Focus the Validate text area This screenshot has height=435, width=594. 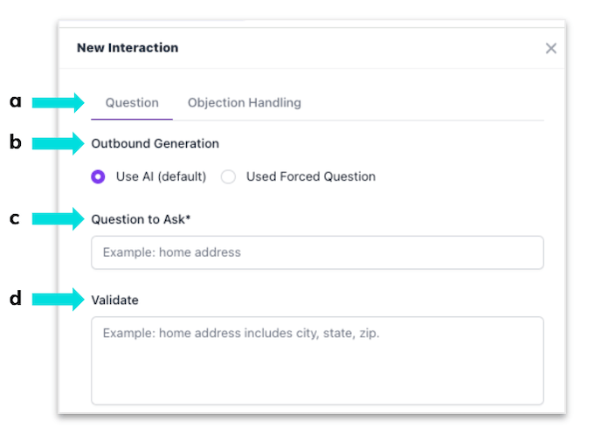317,360
